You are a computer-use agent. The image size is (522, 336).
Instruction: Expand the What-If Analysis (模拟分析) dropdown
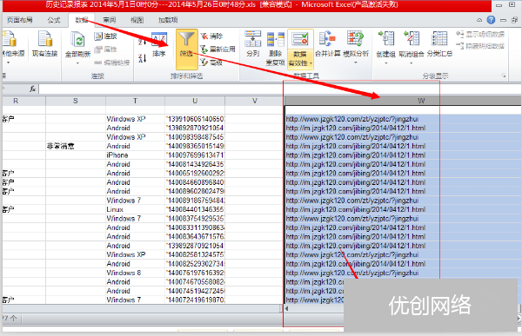click(356, 63)
